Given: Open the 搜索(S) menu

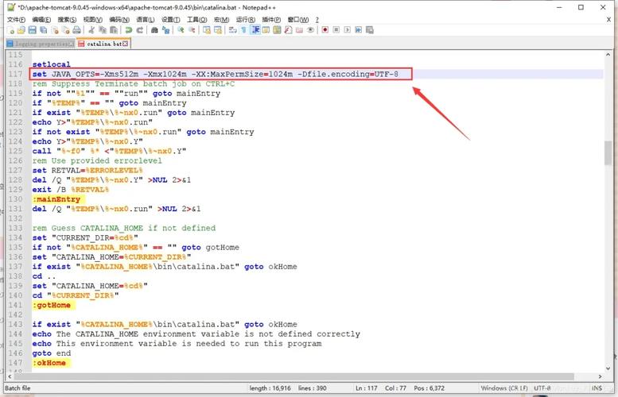Looking at the screenshot, I should tap(67, 20).
